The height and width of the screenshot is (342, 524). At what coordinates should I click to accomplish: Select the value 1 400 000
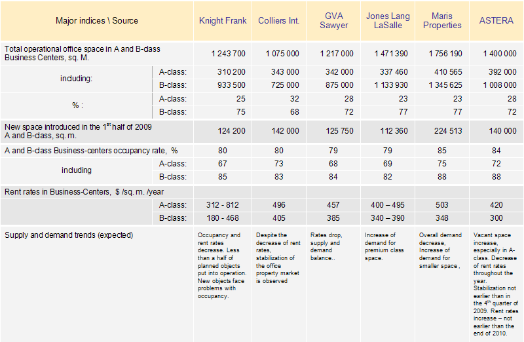[x=500, y=54]
